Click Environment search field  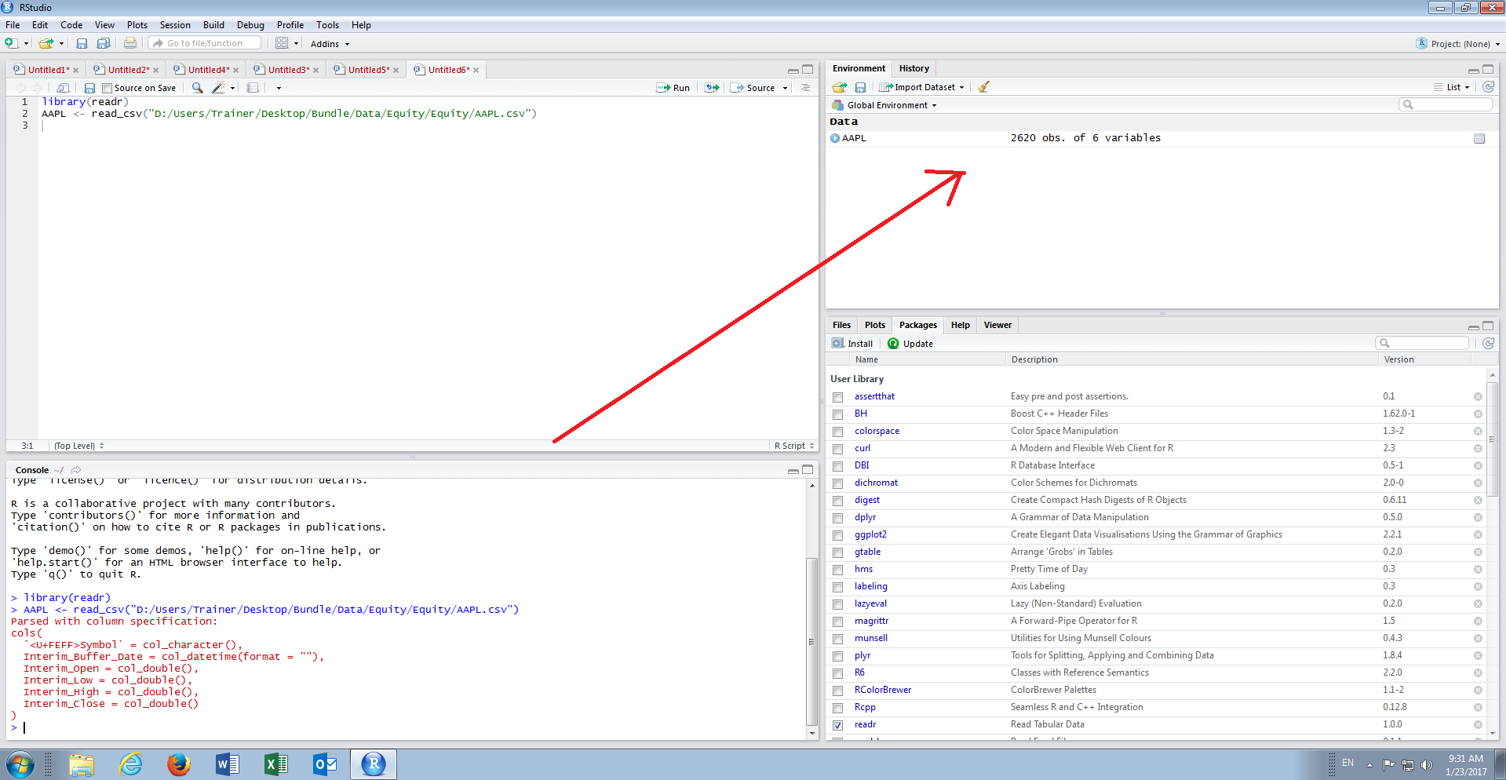1446,104
